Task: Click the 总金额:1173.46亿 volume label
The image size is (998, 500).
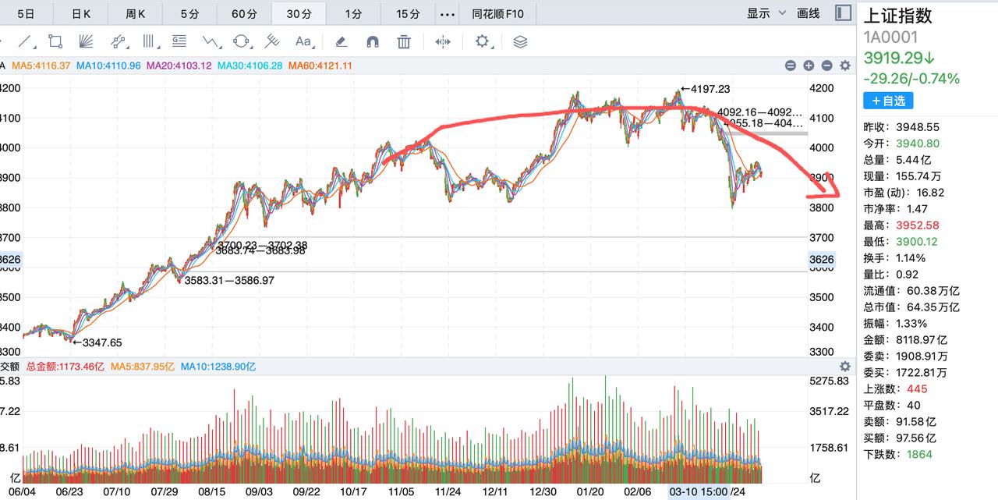Action: pos(65,366)
